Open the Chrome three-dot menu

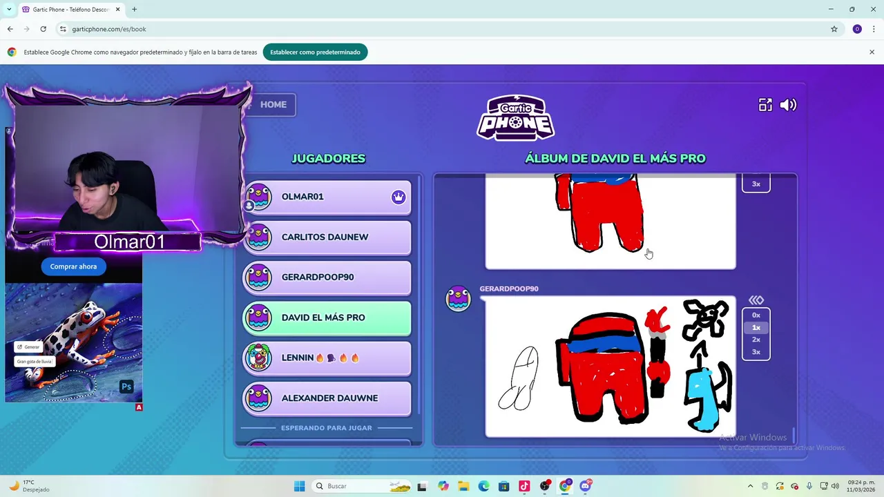pos(874,29)
